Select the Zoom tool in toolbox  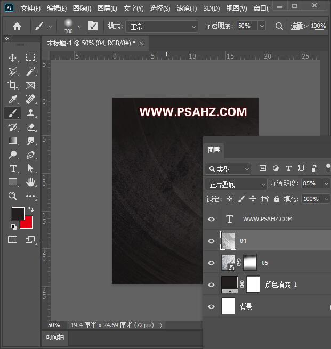12,196
